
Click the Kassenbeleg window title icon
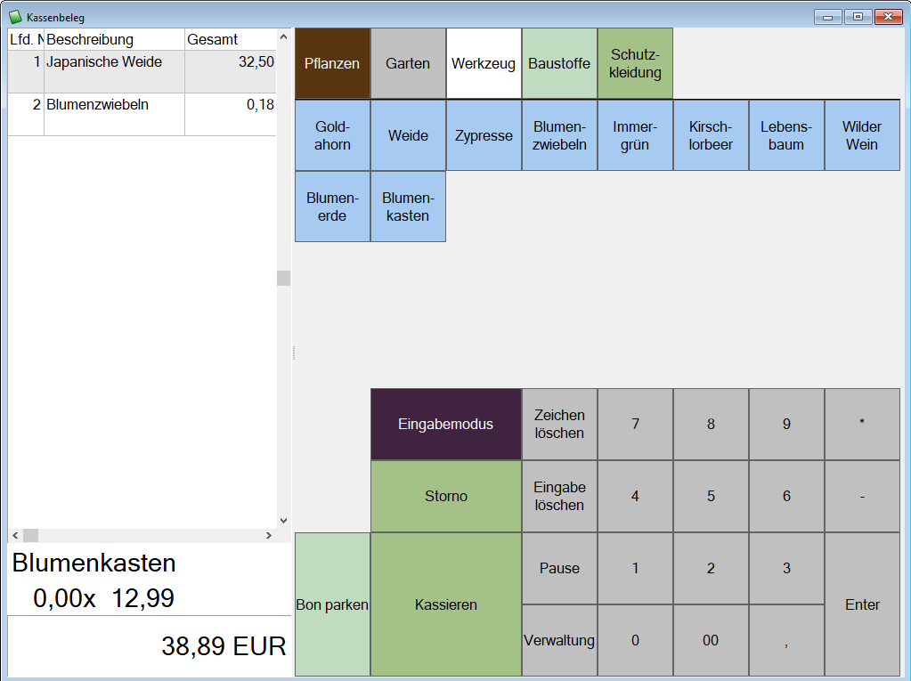click(15, 17)
